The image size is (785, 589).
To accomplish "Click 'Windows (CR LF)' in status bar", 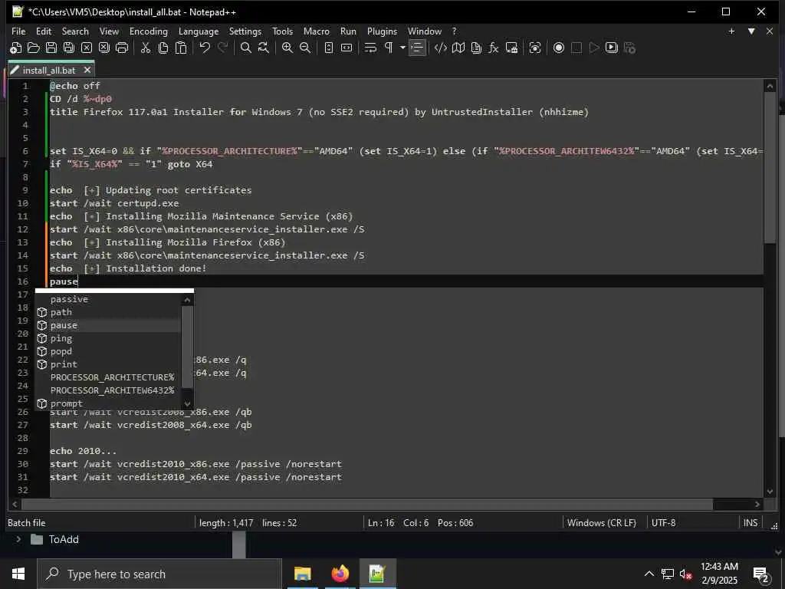I will (601, 522).
